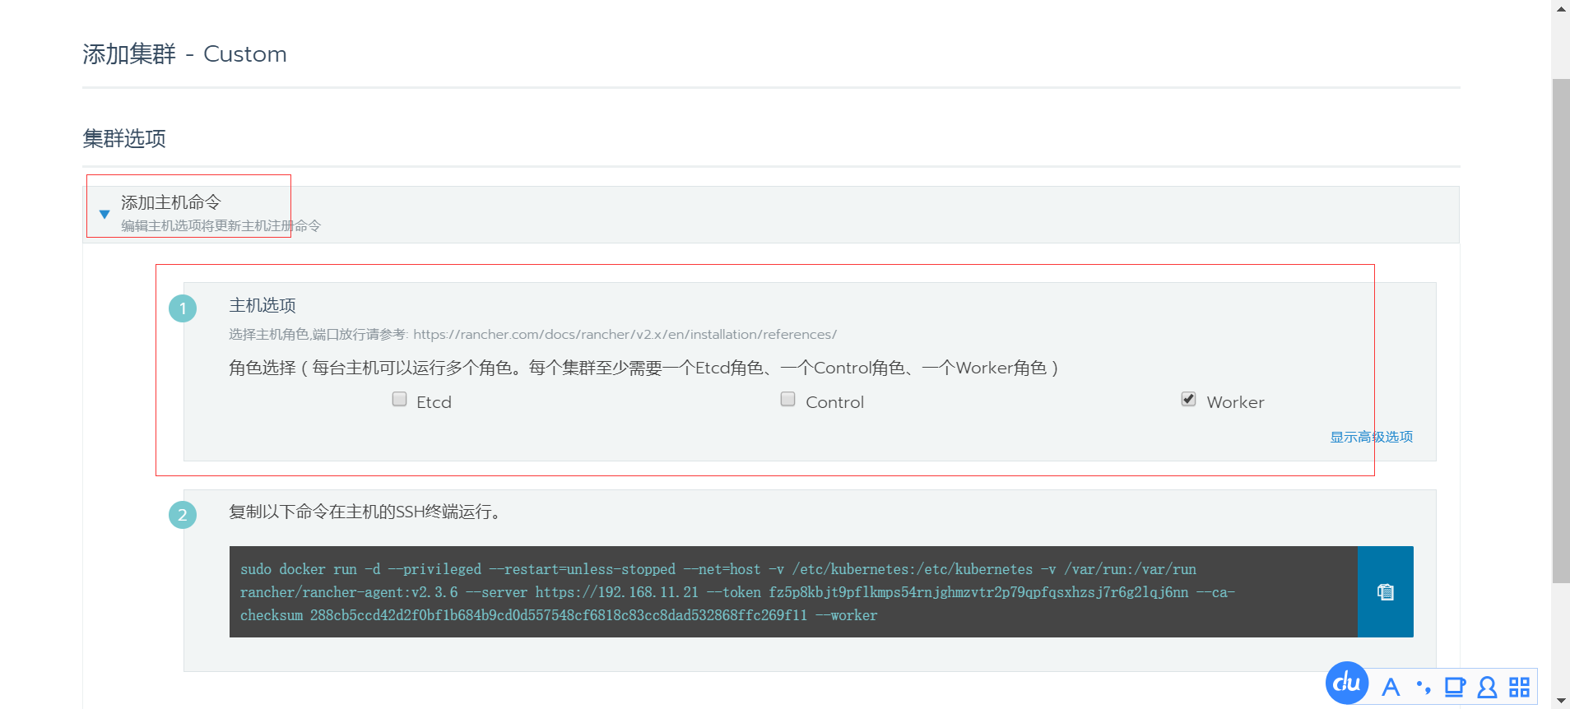This screenshot has width=1570, height=709.
Task: Click the step 2 number badge
Action: click(x=183, y=515)
